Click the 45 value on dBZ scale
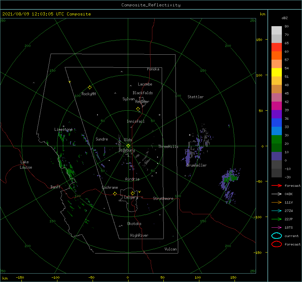 click(x=287, y=93)
